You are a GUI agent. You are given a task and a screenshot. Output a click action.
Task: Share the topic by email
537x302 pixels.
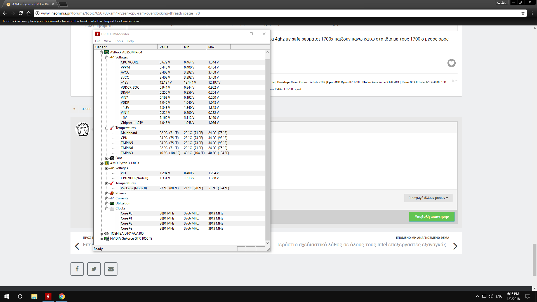pyautogui.click(x=111, y=269)
